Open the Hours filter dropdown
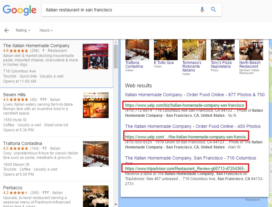 (45, 30)
